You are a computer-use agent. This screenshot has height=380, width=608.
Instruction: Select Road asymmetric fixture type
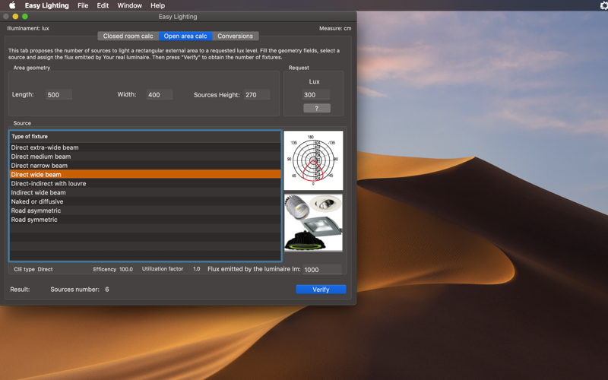[145, 211]
